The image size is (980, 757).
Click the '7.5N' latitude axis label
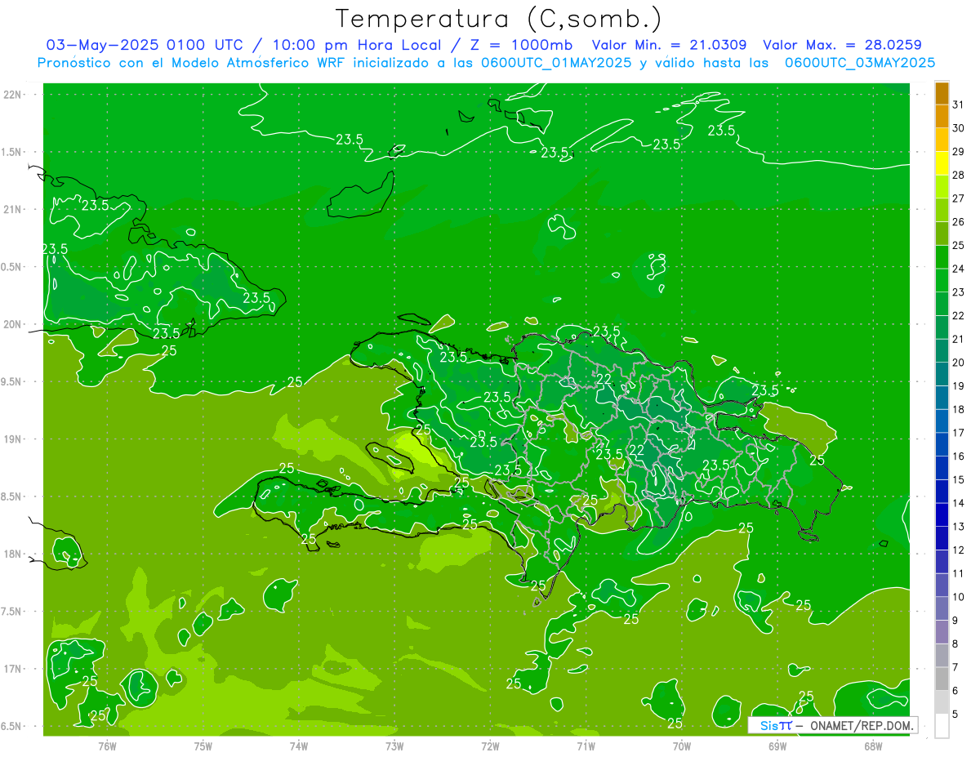pyautogui.click(x=11, y=611)
